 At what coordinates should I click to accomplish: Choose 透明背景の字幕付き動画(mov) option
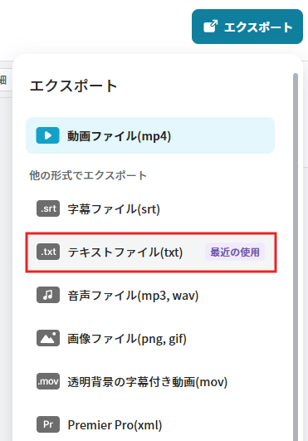pyautogui.click(x=150, y=381)
